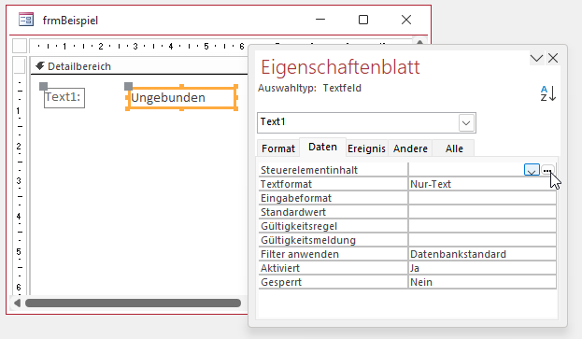Show the Alle properties tab
The width and height of the screenshot is (582, 339).
454,148
